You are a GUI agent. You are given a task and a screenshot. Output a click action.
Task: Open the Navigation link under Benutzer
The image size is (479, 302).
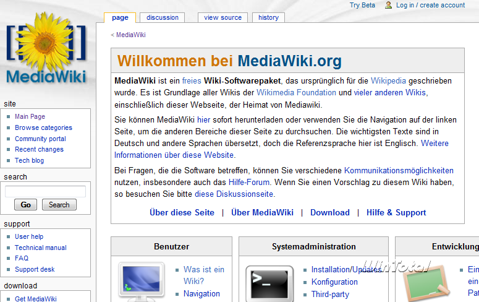pyautogui.click(x=201, y=294)
